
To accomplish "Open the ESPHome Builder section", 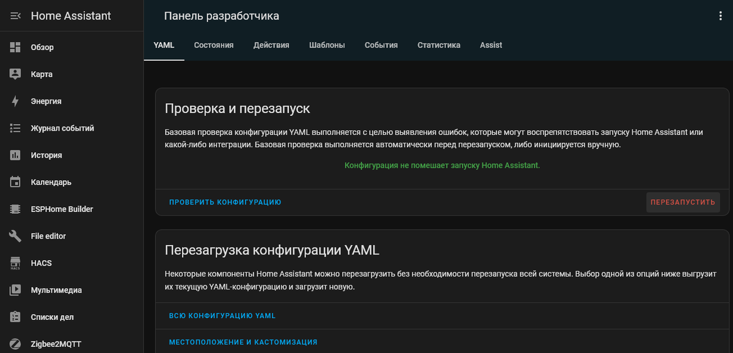I will (x=61, y=209).
